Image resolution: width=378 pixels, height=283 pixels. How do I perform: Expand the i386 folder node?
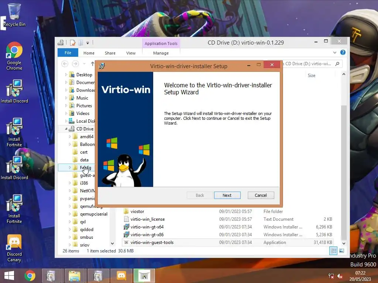(x=70, y=183)
